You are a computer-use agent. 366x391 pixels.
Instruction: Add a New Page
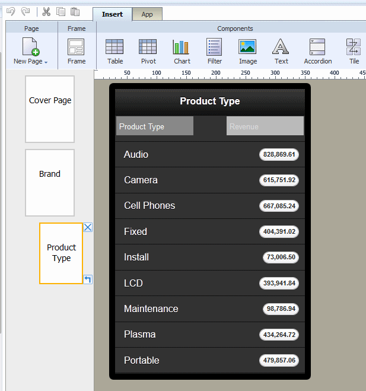[x=31, y=51]
